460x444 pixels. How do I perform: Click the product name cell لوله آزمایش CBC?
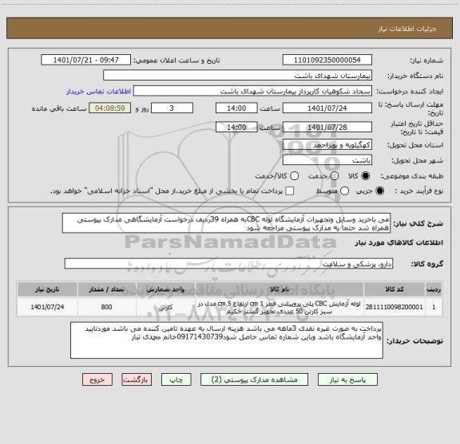coord(280,307)
